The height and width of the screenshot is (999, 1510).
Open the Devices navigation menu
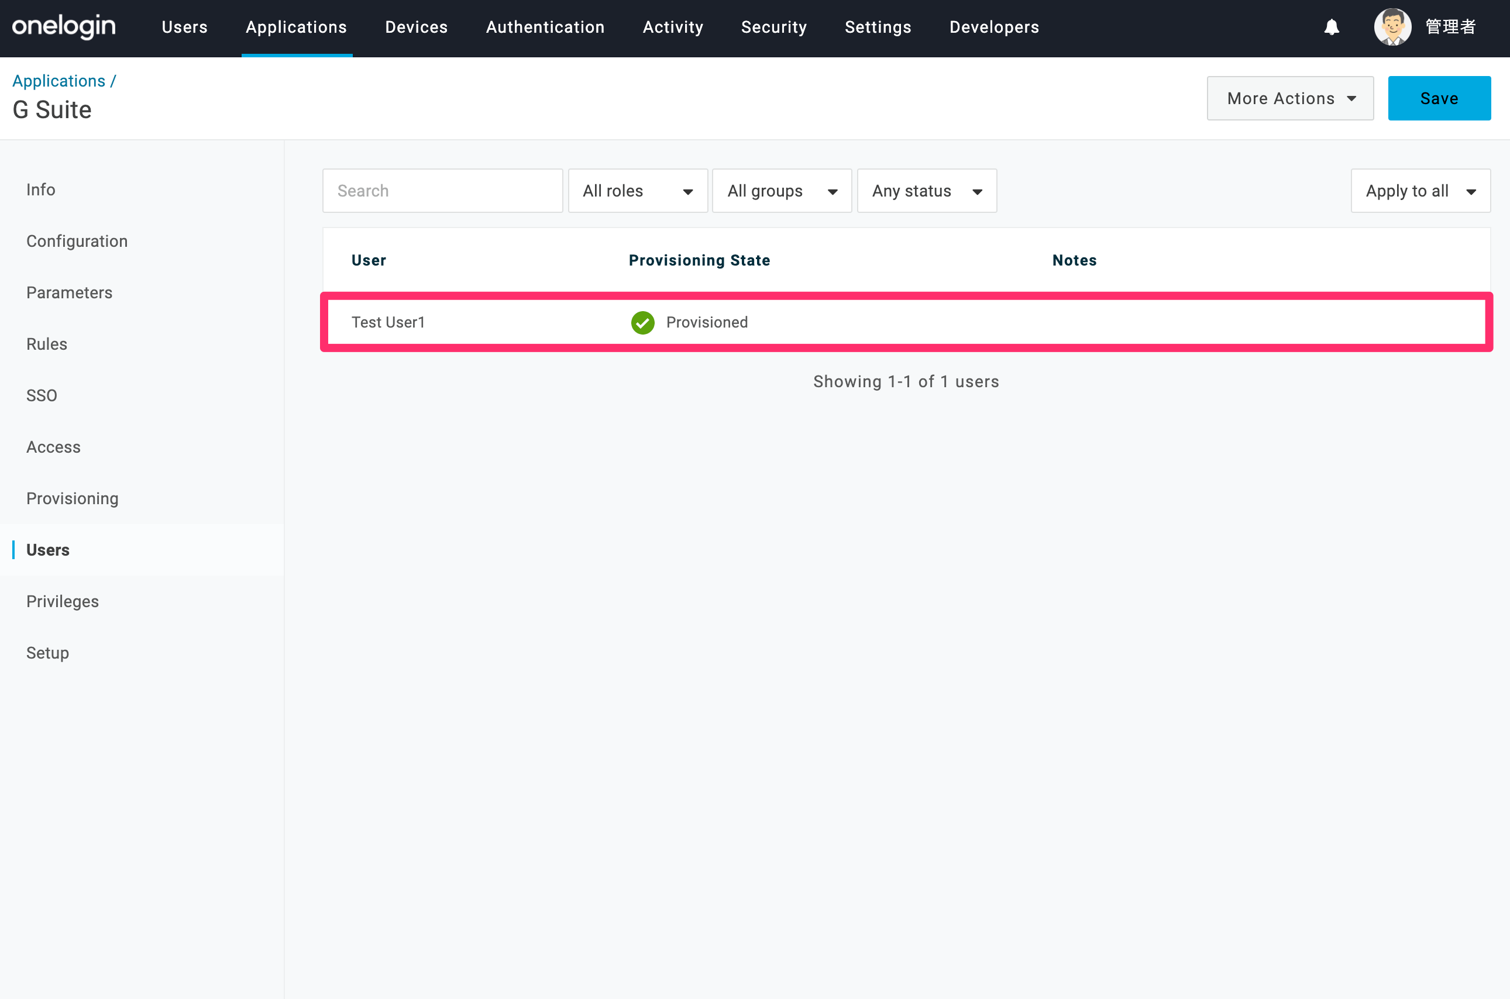[x=417, y=27]
